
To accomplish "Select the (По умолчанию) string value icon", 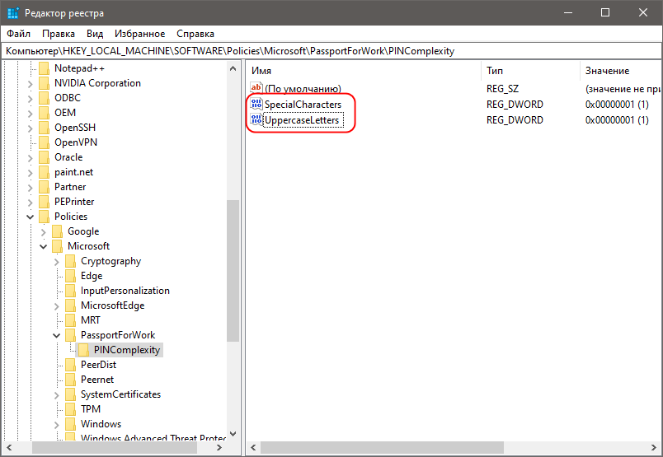I will tap(256, 88).
